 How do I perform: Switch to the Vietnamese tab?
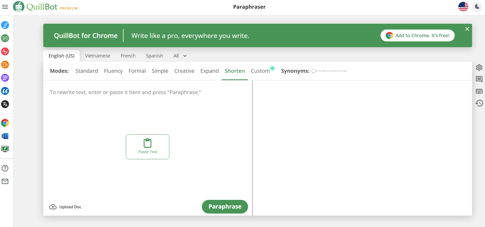[98, 56]
